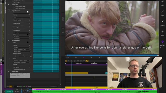Click the Anchor Position X slider
Screen dimensions: 166x93
click(23, 55)
